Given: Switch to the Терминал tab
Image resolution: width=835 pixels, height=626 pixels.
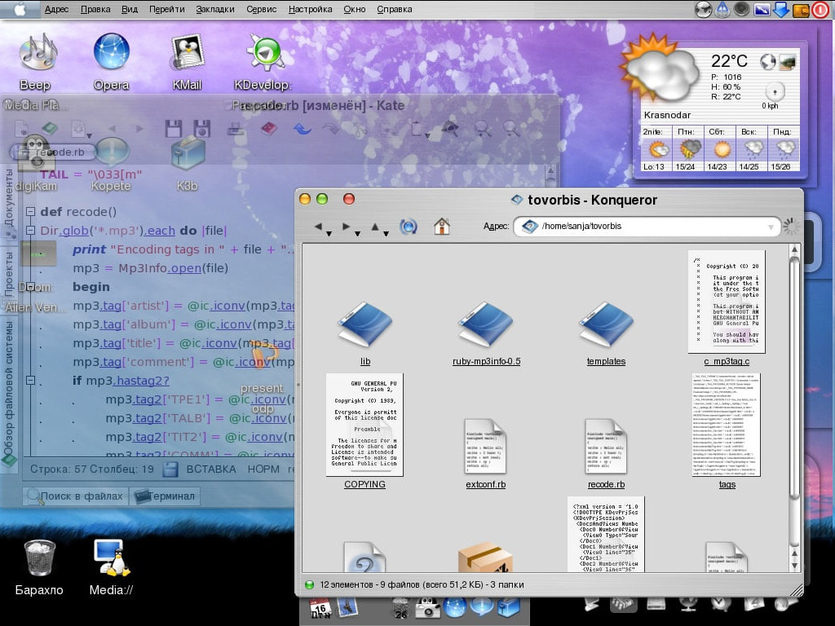Looking at the screenshot, I should pos(165,496).
